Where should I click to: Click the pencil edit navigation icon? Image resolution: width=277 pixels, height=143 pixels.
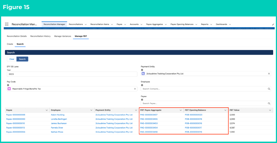pyautogui.click(x=273, y=24)
